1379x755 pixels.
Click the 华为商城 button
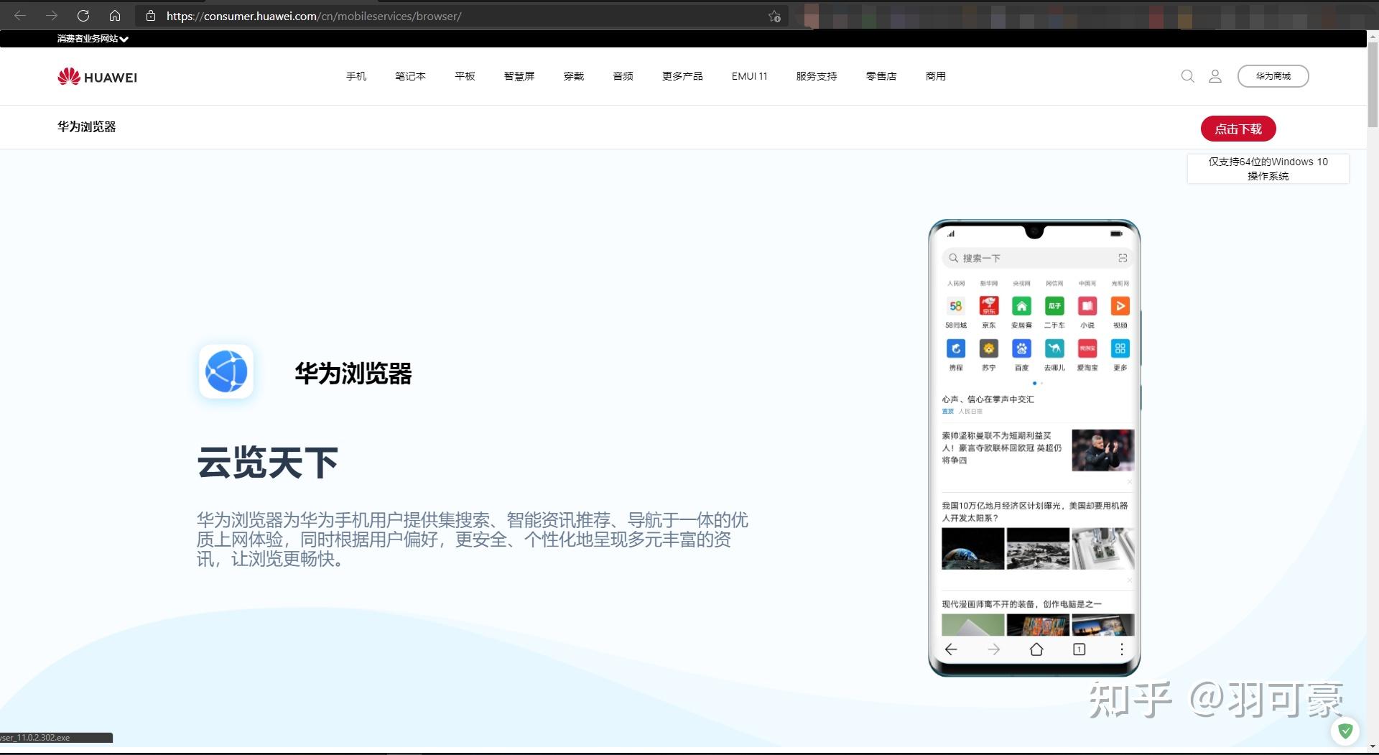[1273, 76]
